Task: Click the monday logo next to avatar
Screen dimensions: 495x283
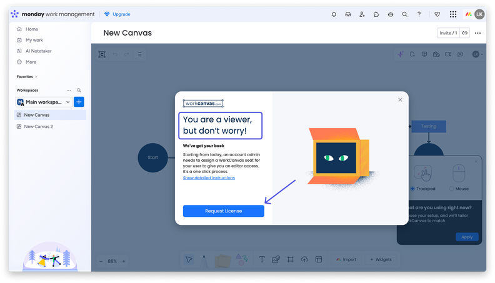Action: tap(469, 14)
